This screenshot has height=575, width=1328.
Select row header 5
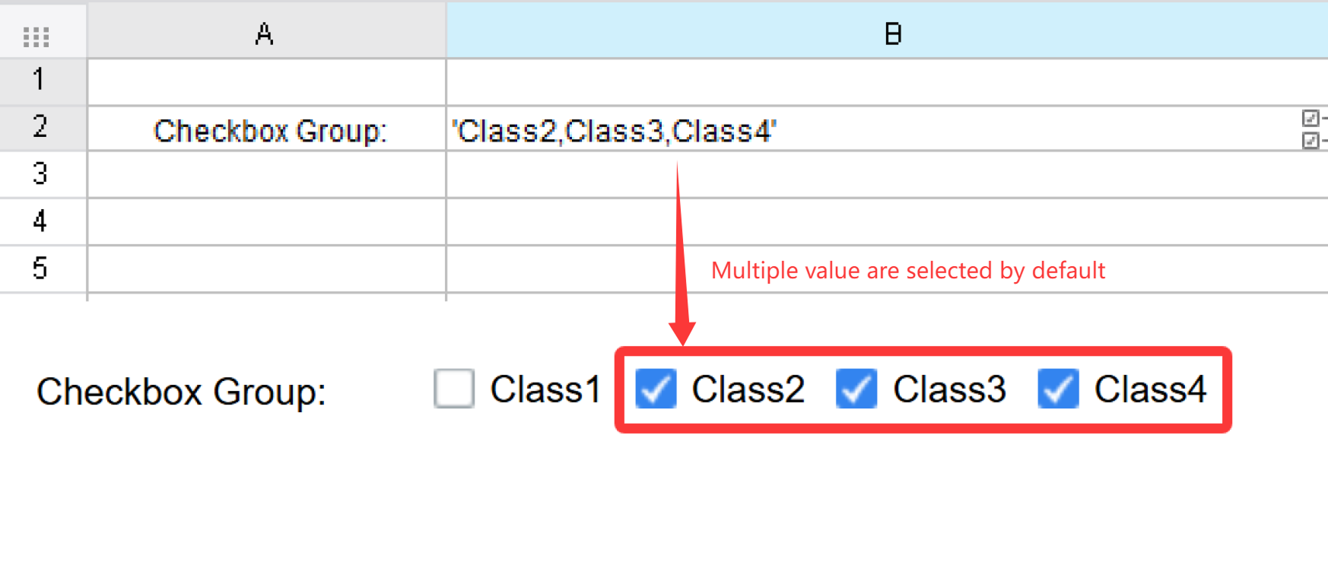coord(42,268)
